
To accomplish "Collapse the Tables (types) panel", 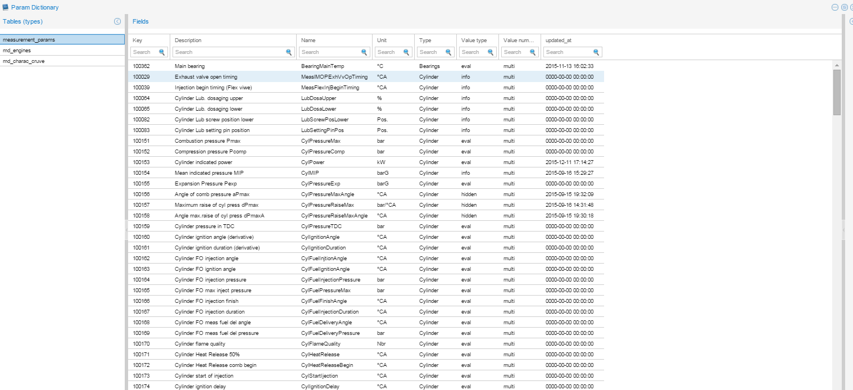I will [x=117, y=21].
